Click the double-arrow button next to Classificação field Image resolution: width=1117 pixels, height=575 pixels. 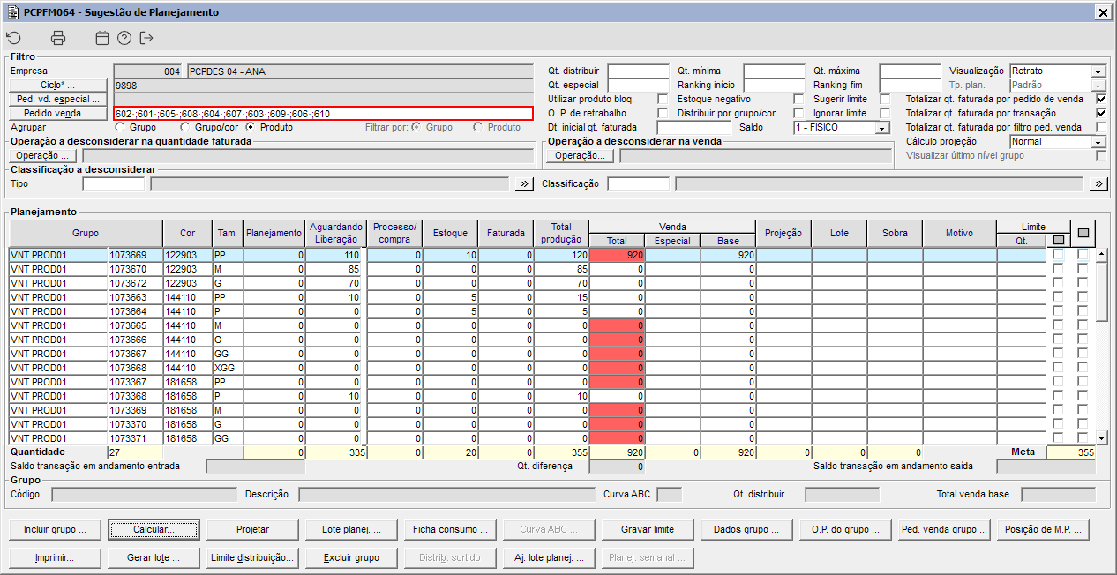(1098, 184)
